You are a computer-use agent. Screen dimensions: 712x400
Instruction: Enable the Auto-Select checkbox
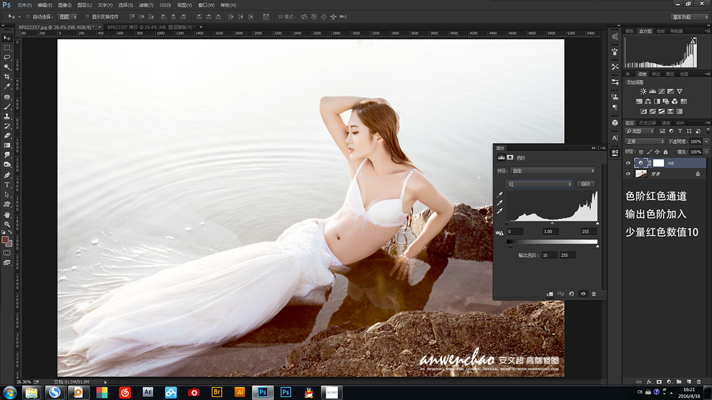[x=28, y=17]
